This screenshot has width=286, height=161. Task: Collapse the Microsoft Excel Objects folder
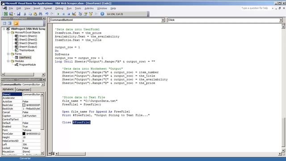click(8, 33)
